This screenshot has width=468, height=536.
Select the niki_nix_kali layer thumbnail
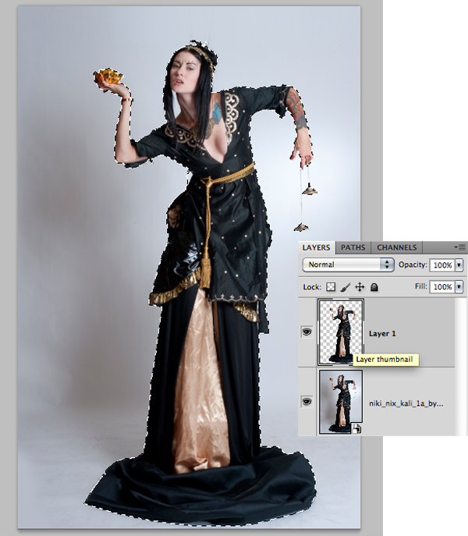pyautogui.click(x=341, y=402)
